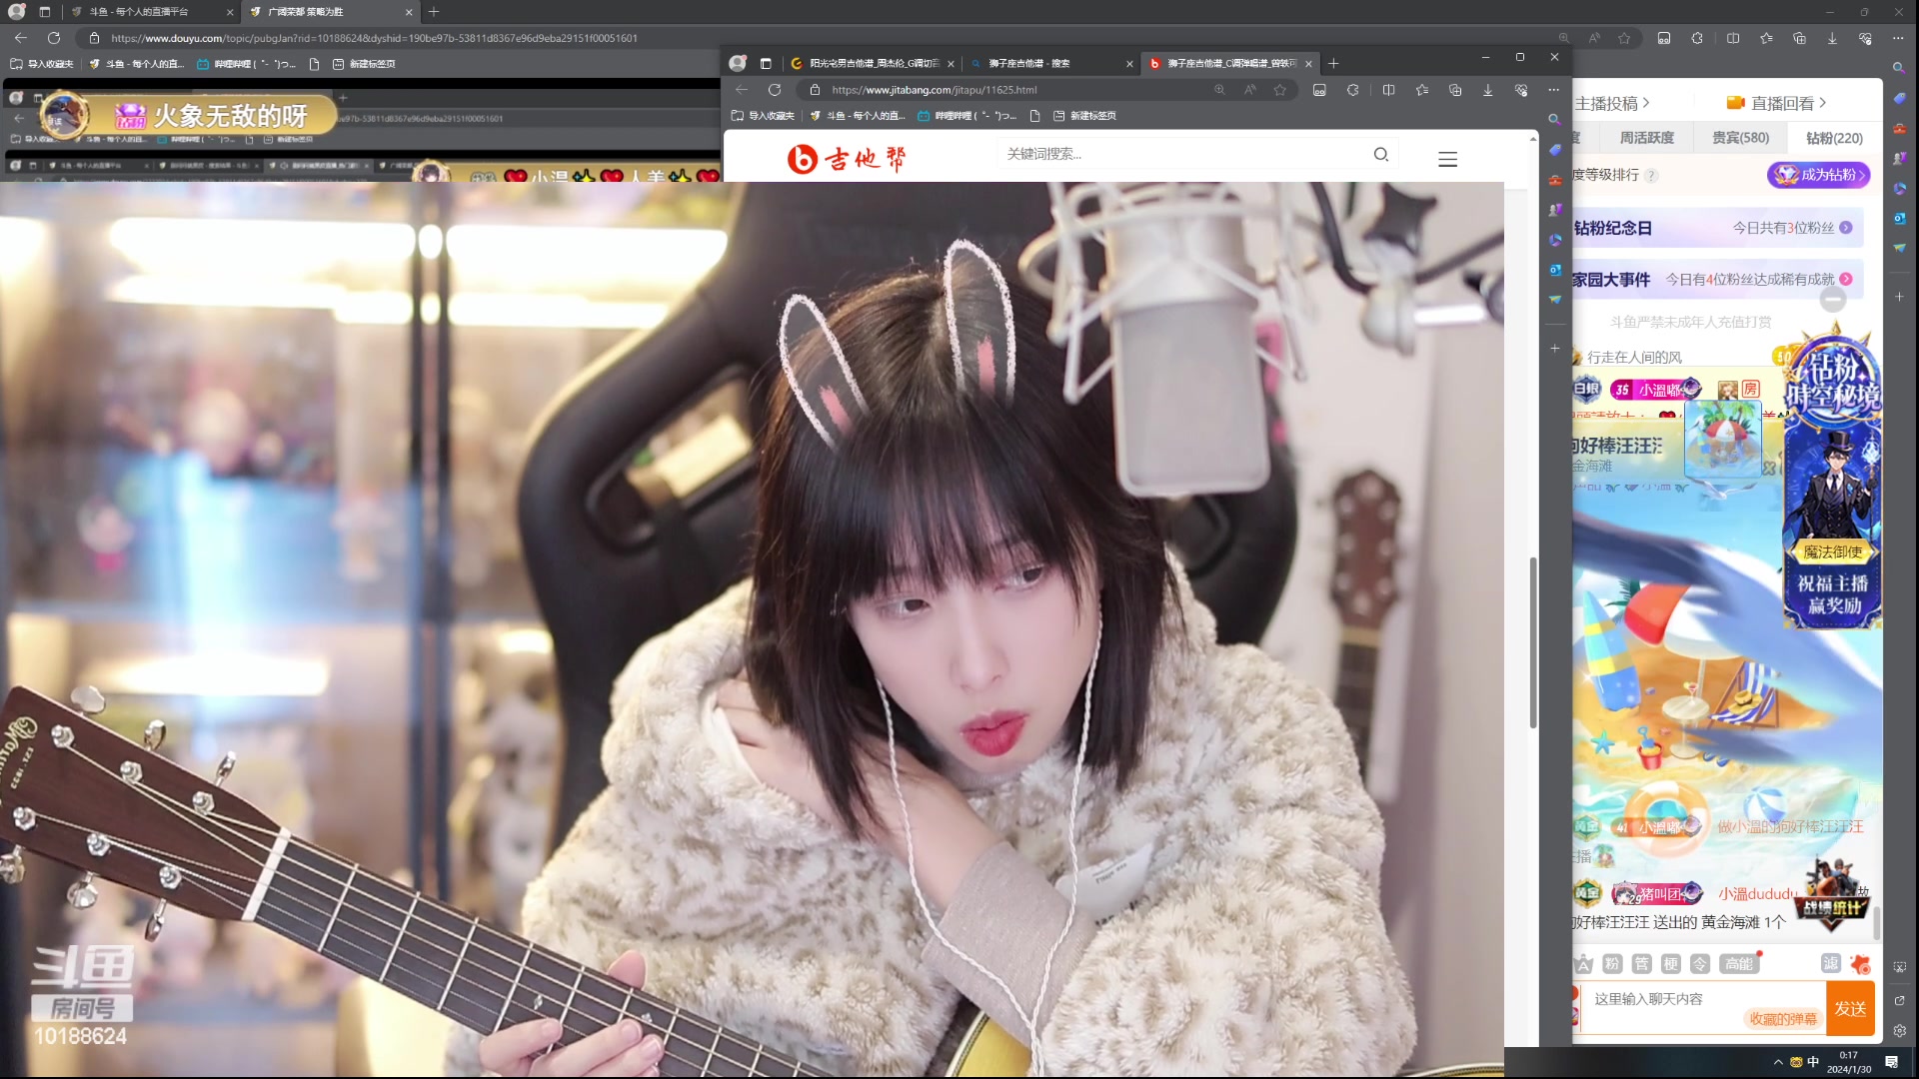Screen dimensions: 1919x1079
Task: Click Edge sidebar screenshot icon
Action: [x=1900, y=967]
